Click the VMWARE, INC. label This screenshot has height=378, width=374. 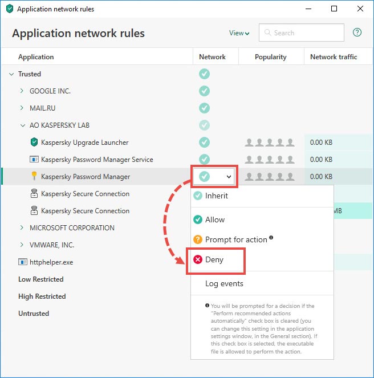52,245
